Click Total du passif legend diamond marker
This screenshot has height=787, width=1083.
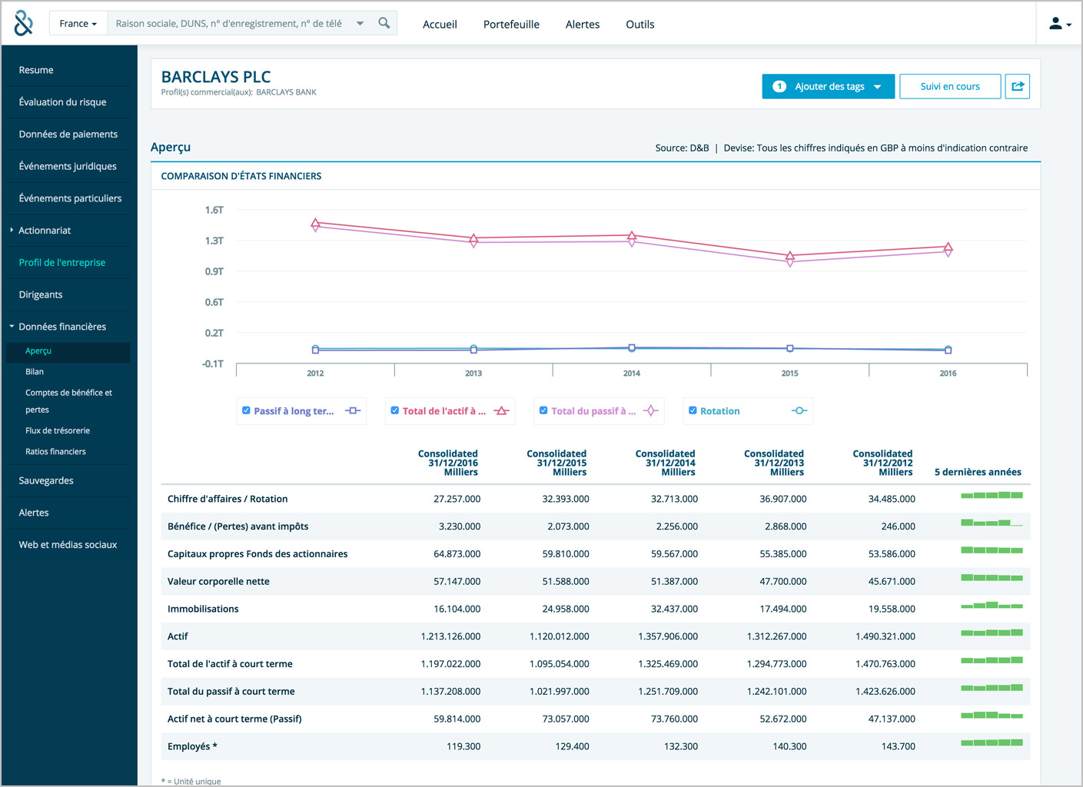651,411
